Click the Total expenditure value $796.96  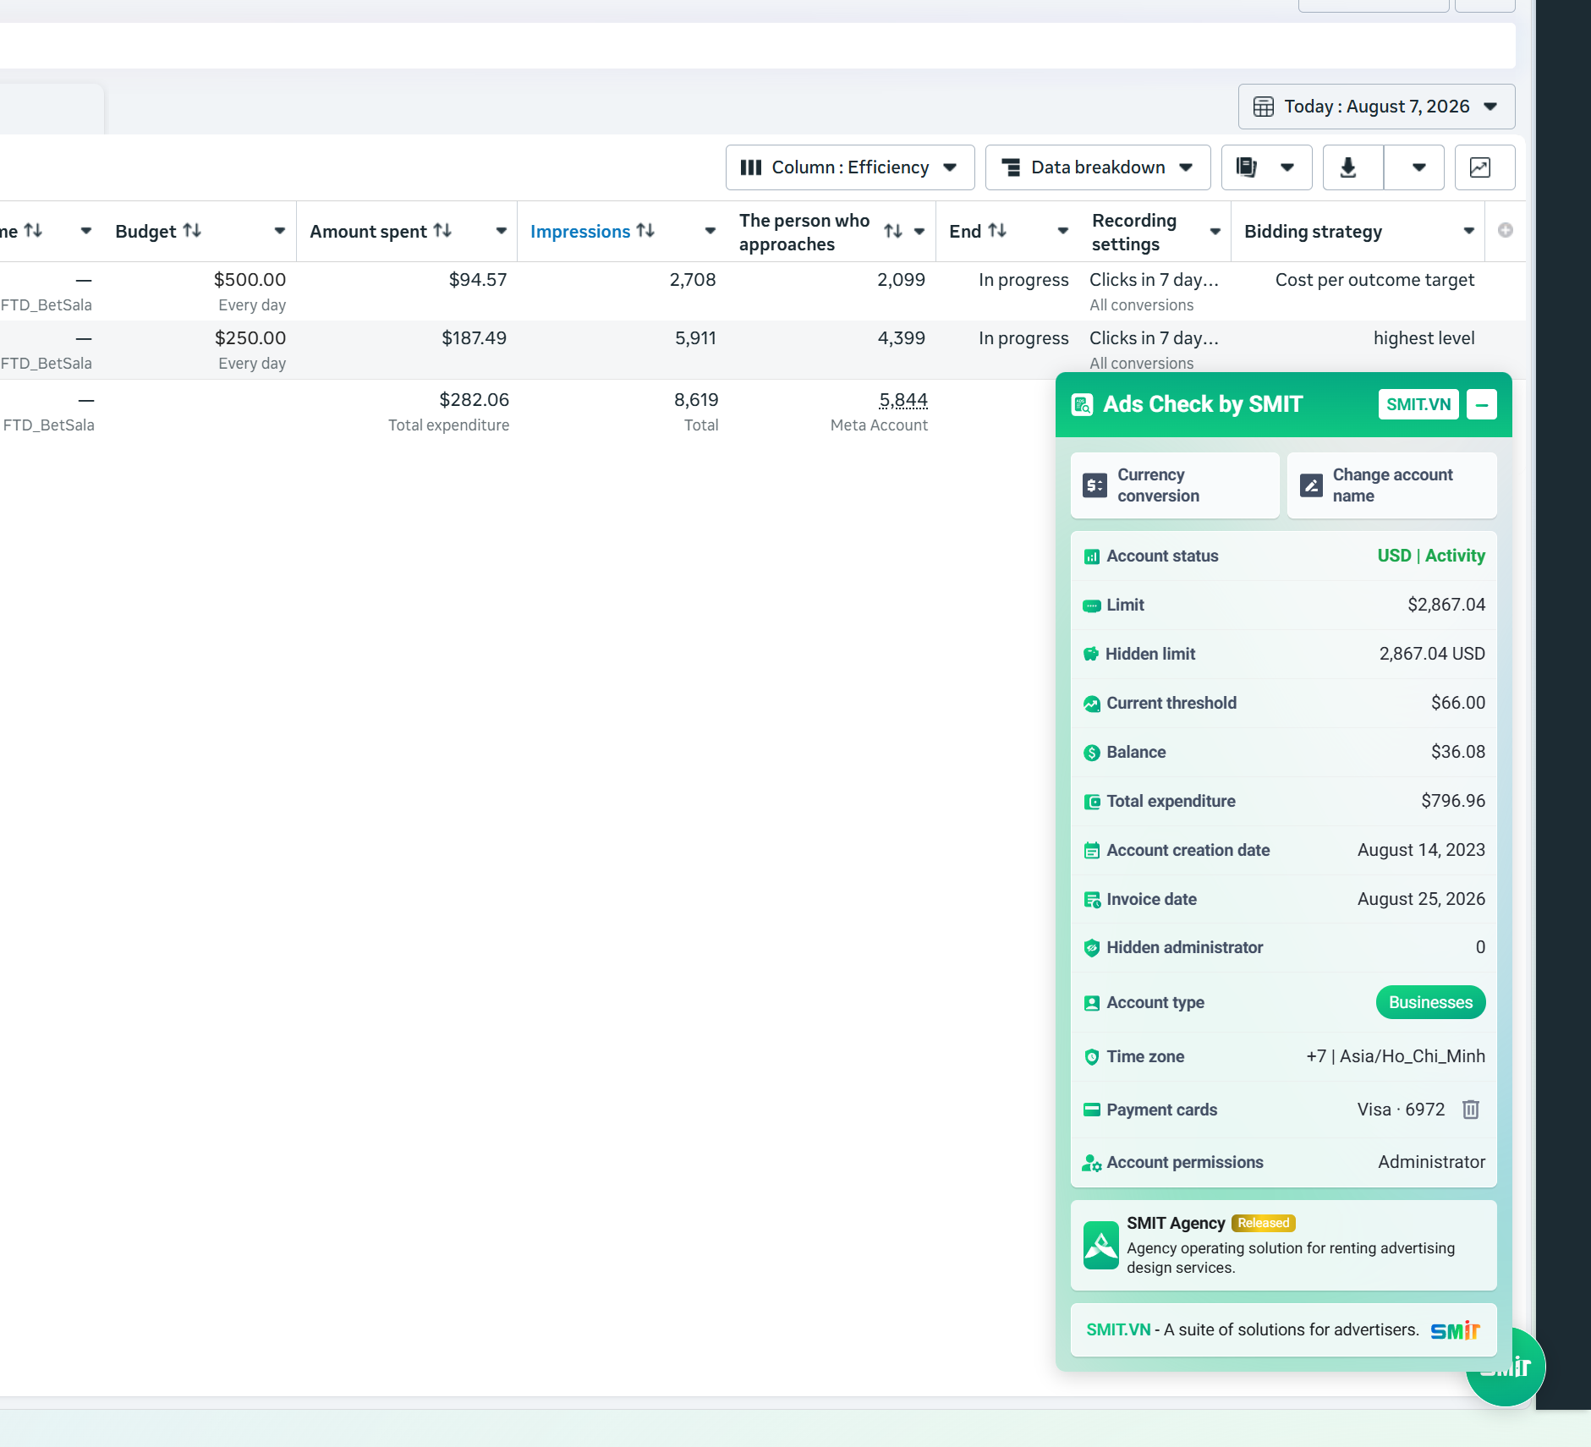tap(1453, 801)
